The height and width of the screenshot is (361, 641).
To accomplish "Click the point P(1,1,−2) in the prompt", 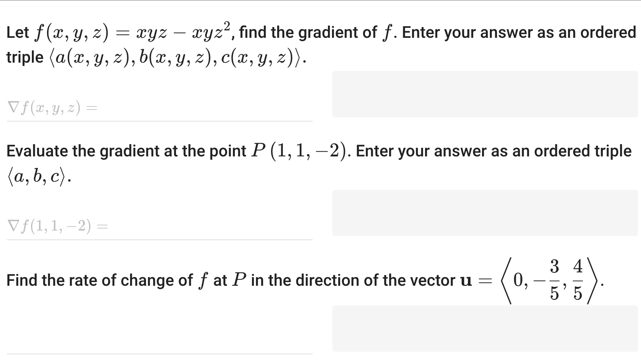I will click(x=300, y=150).
